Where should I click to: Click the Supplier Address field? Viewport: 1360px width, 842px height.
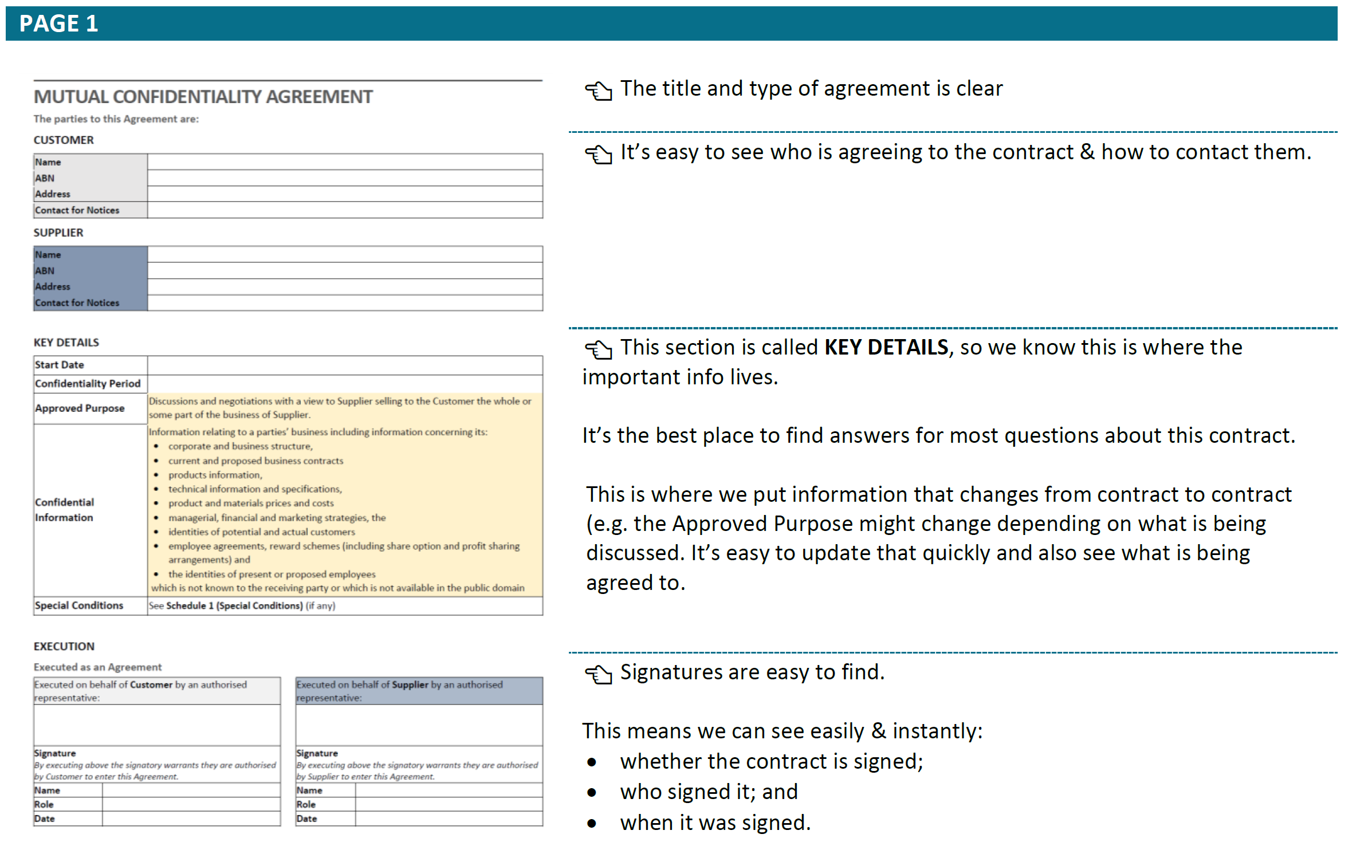tap(345, 286)
